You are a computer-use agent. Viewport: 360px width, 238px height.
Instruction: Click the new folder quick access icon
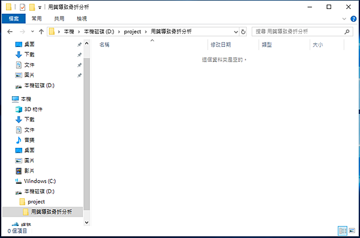pos(32,7)
